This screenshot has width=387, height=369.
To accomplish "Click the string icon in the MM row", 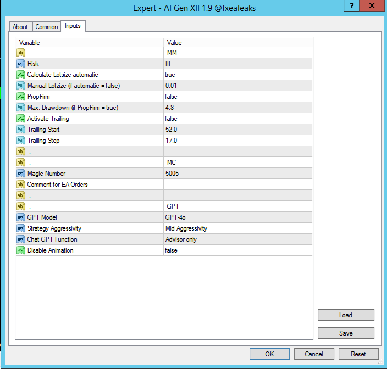I will 21,53.
